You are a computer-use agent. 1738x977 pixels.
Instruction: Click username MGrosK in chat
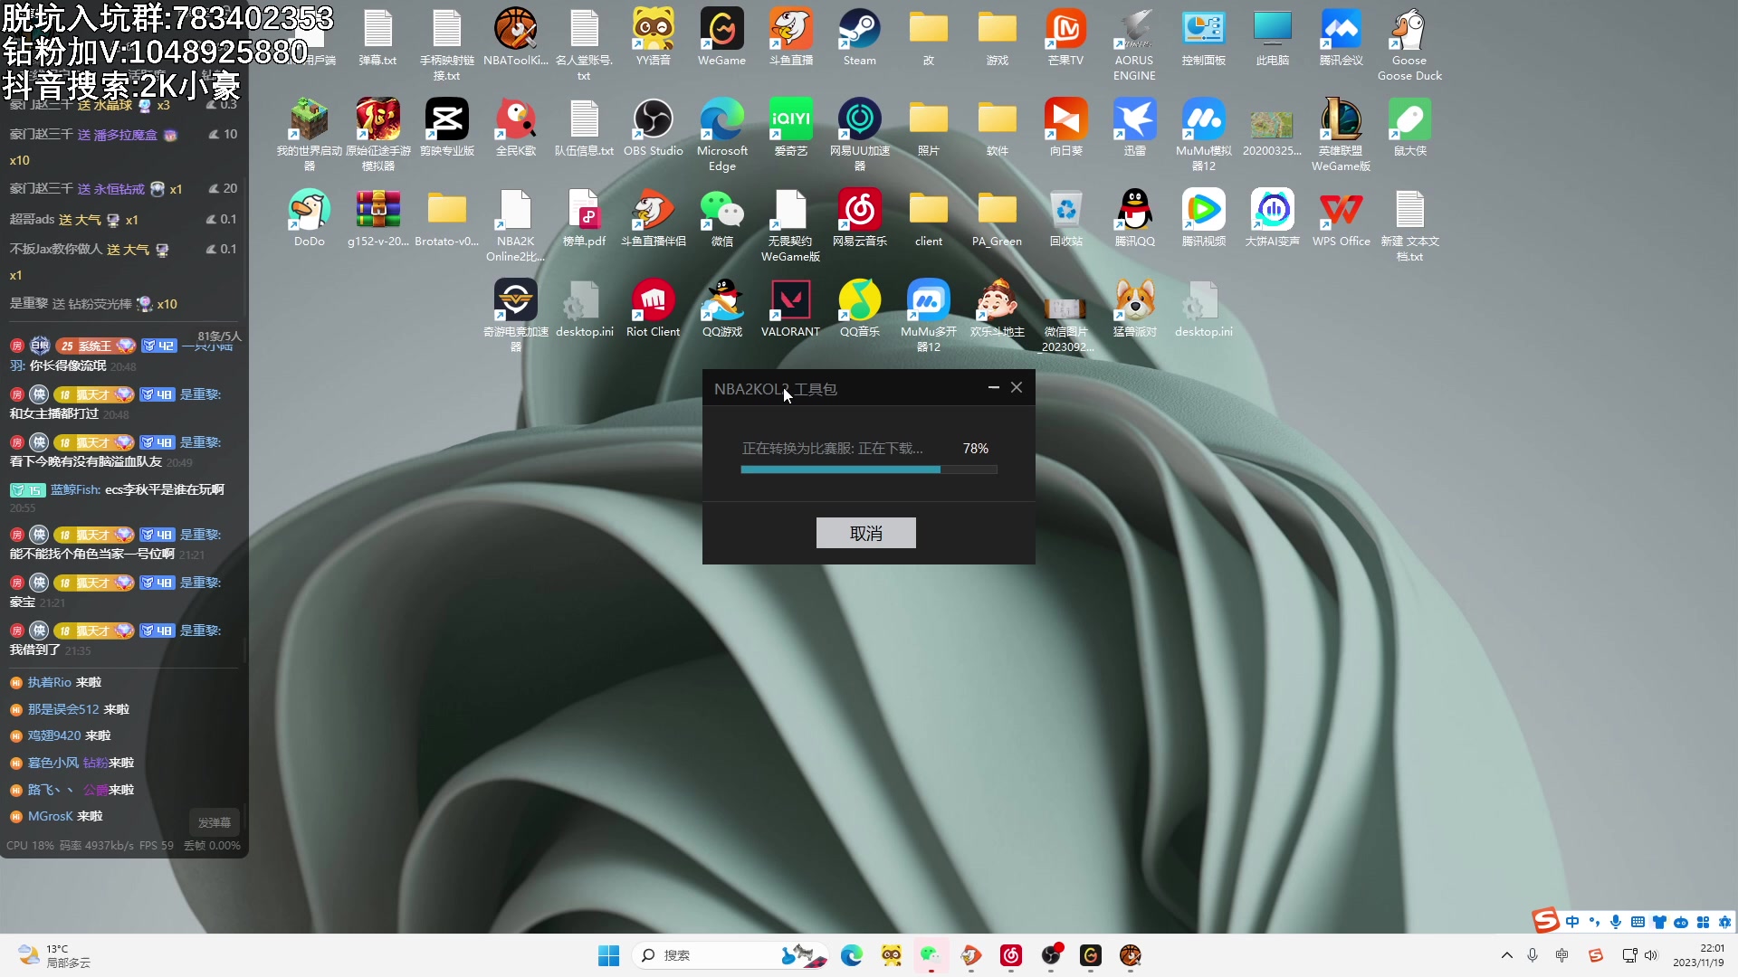[50, 816]
